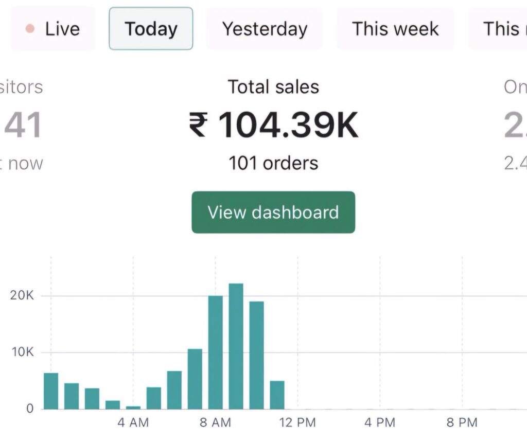Click the 20K y-axis label
This screenshot has width=527, height=440.
click(x=23, y=296)
